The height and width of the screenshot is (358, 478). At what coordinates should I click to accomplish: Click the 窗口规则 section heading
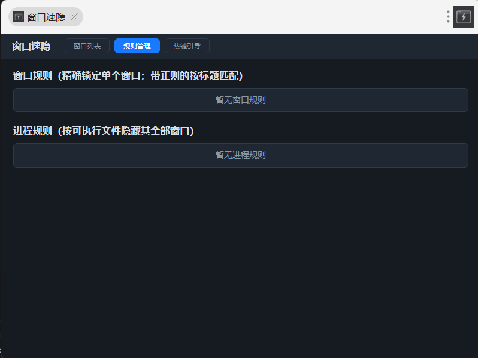click(x=128, y=75)
